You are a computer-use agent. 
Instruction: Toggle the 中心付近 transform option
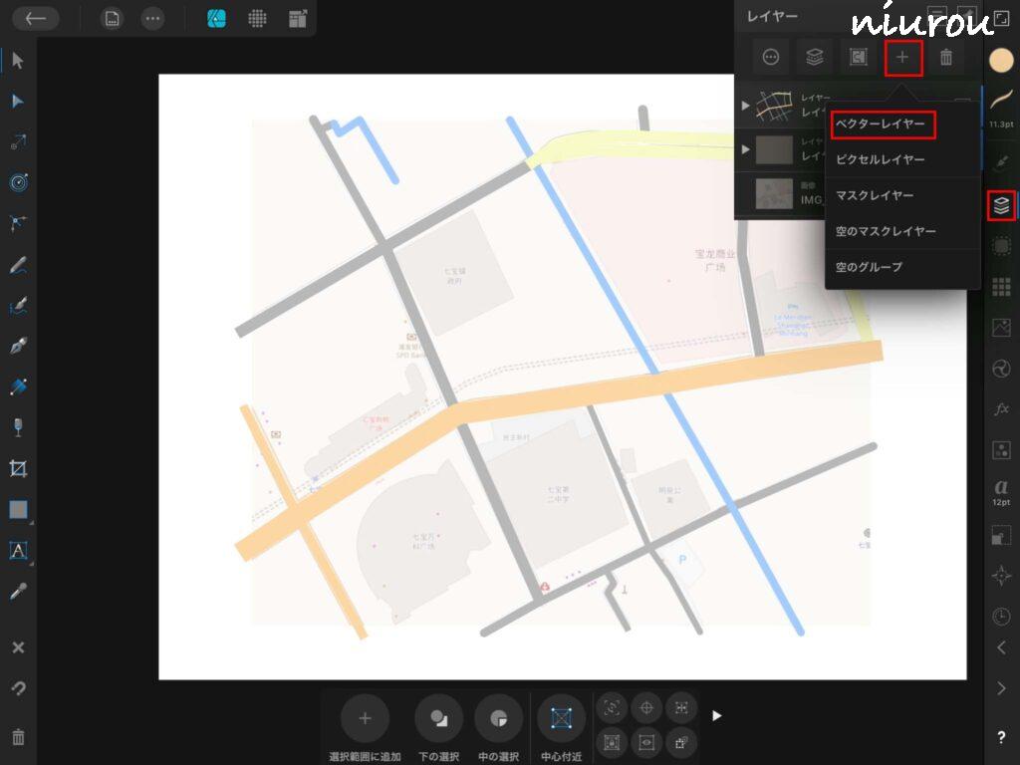coord(562,717)
